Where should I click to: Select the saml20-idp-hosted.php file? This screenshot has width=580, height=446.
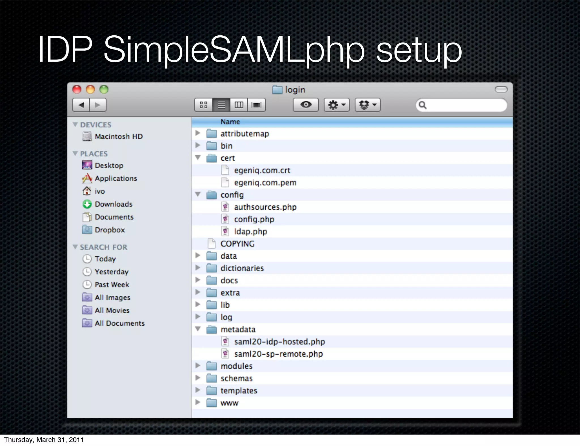point(352,342)
